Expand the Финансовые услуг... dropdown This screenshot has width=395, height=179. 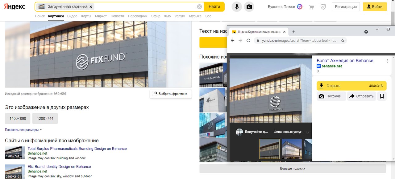tap(291, 132)
